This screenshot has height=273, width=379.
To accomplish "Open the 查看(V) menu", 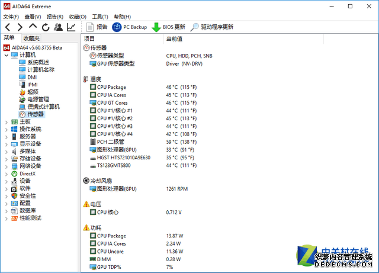I will pyautogui.click(x=33, y=17).
